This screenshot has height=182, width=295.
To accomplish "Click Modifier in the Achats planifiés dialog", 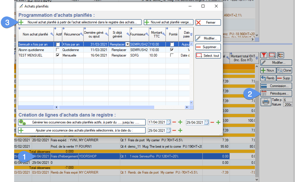I will (208, 38).
